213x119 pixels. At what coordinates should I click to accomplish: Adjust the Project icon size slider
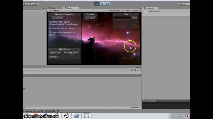[x=134, y=108]
